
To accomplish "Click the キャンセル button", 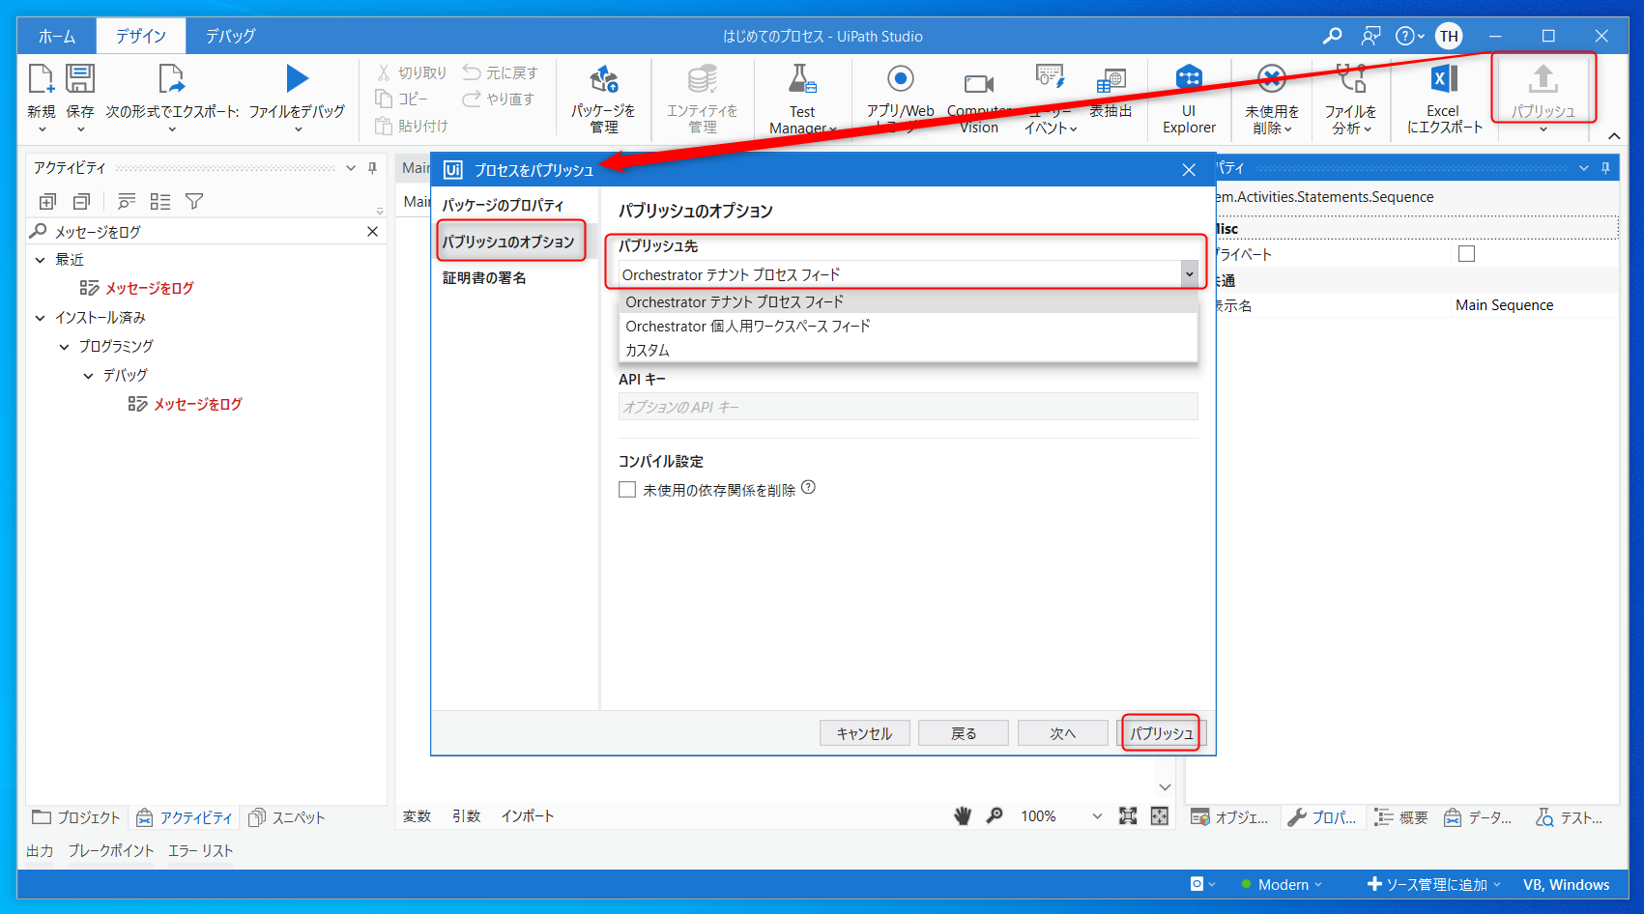I will (x=864, y=733).
